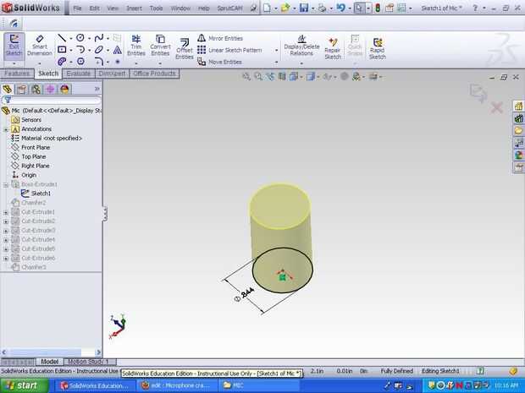
Task: Click the Windows start button
Action: tap(24, 385)
